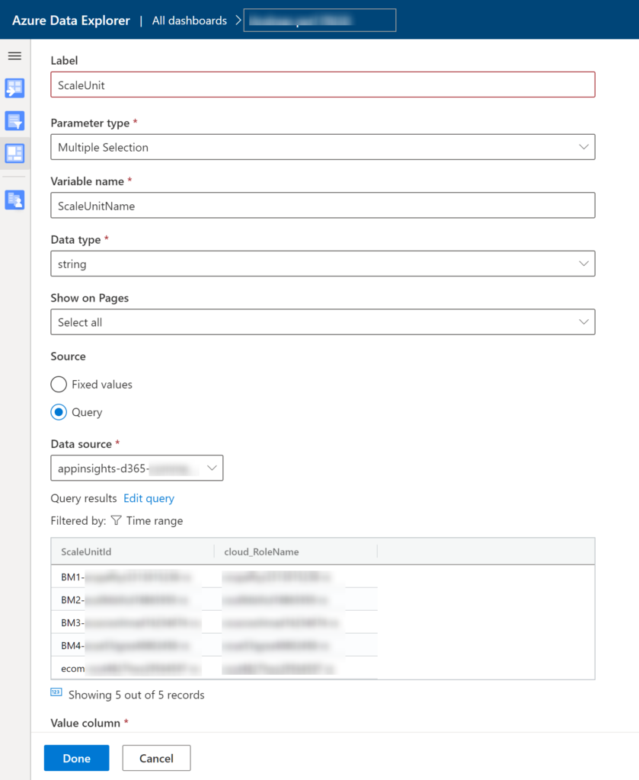The width and height of the screenshot is (639, 780).
Task: Click the records count icon
Action: [x=56, y=692]
